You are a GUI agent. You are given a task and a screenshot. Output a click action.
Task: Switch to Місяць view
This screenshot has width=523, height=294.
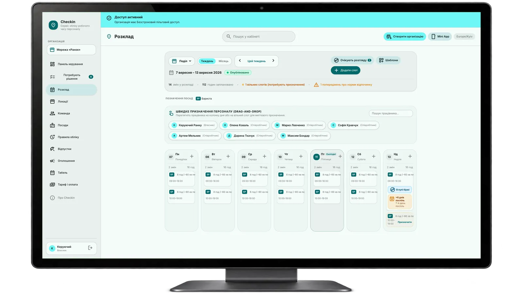224,61
